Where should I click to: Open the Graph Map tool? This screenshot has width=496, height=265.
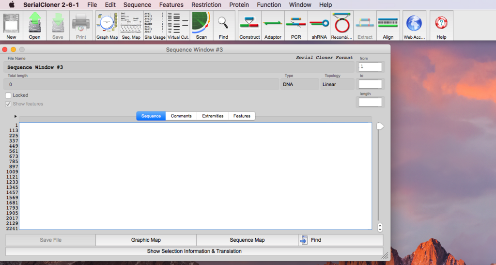(107, 25)
